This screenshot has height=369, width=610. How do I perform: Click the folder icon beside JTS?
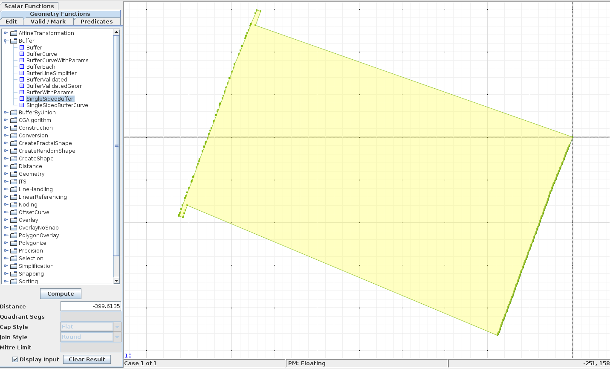[13, 181]
